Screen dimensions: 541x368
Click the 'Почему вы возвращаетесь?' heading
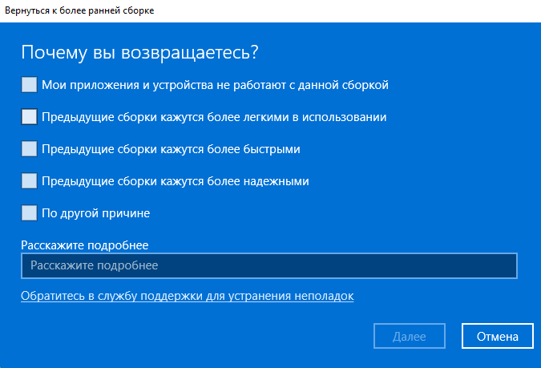click(x=139, y=53)
